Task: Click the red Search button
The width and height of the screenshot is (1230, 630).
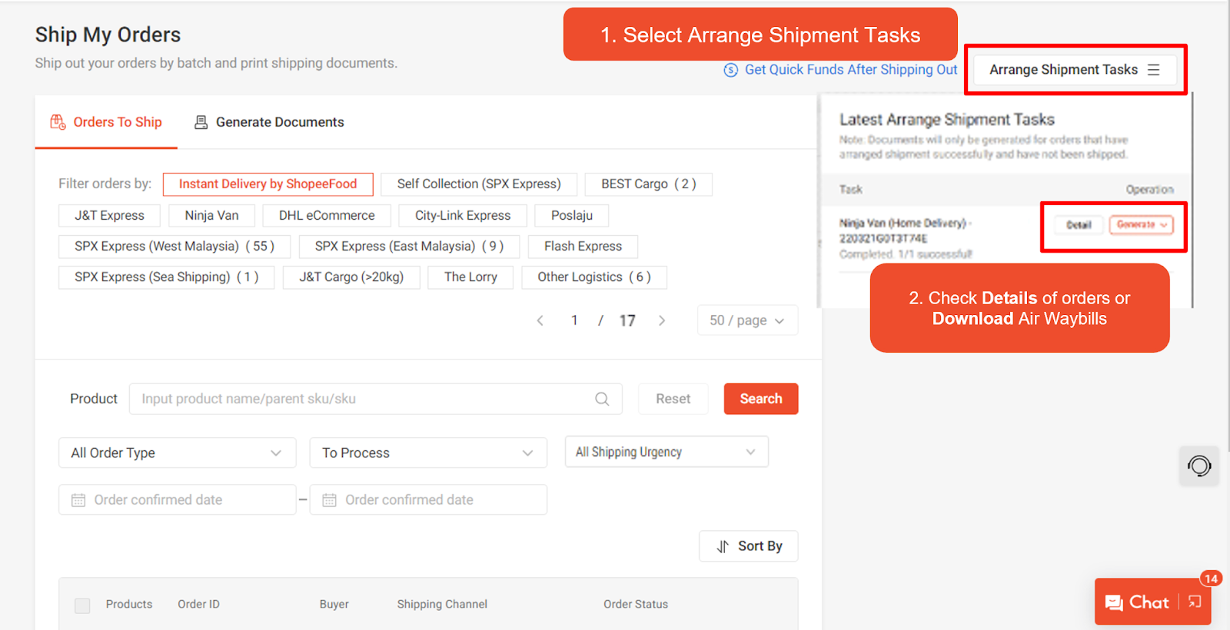Action: (x=761, y=399)
